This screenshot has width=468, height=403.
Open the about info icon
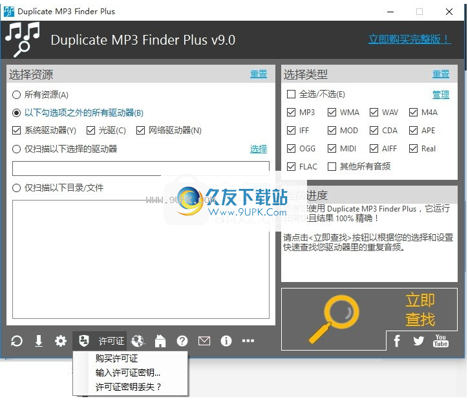coord(226,341)
